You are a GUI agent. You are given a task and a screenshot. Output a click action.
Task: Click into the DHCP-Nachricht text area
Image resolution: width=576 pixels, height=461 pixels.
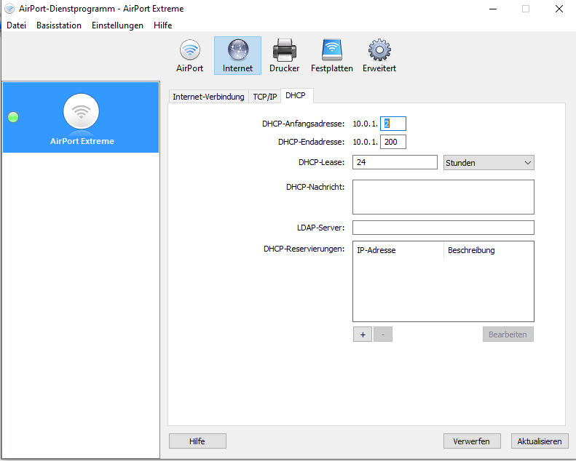443,197
